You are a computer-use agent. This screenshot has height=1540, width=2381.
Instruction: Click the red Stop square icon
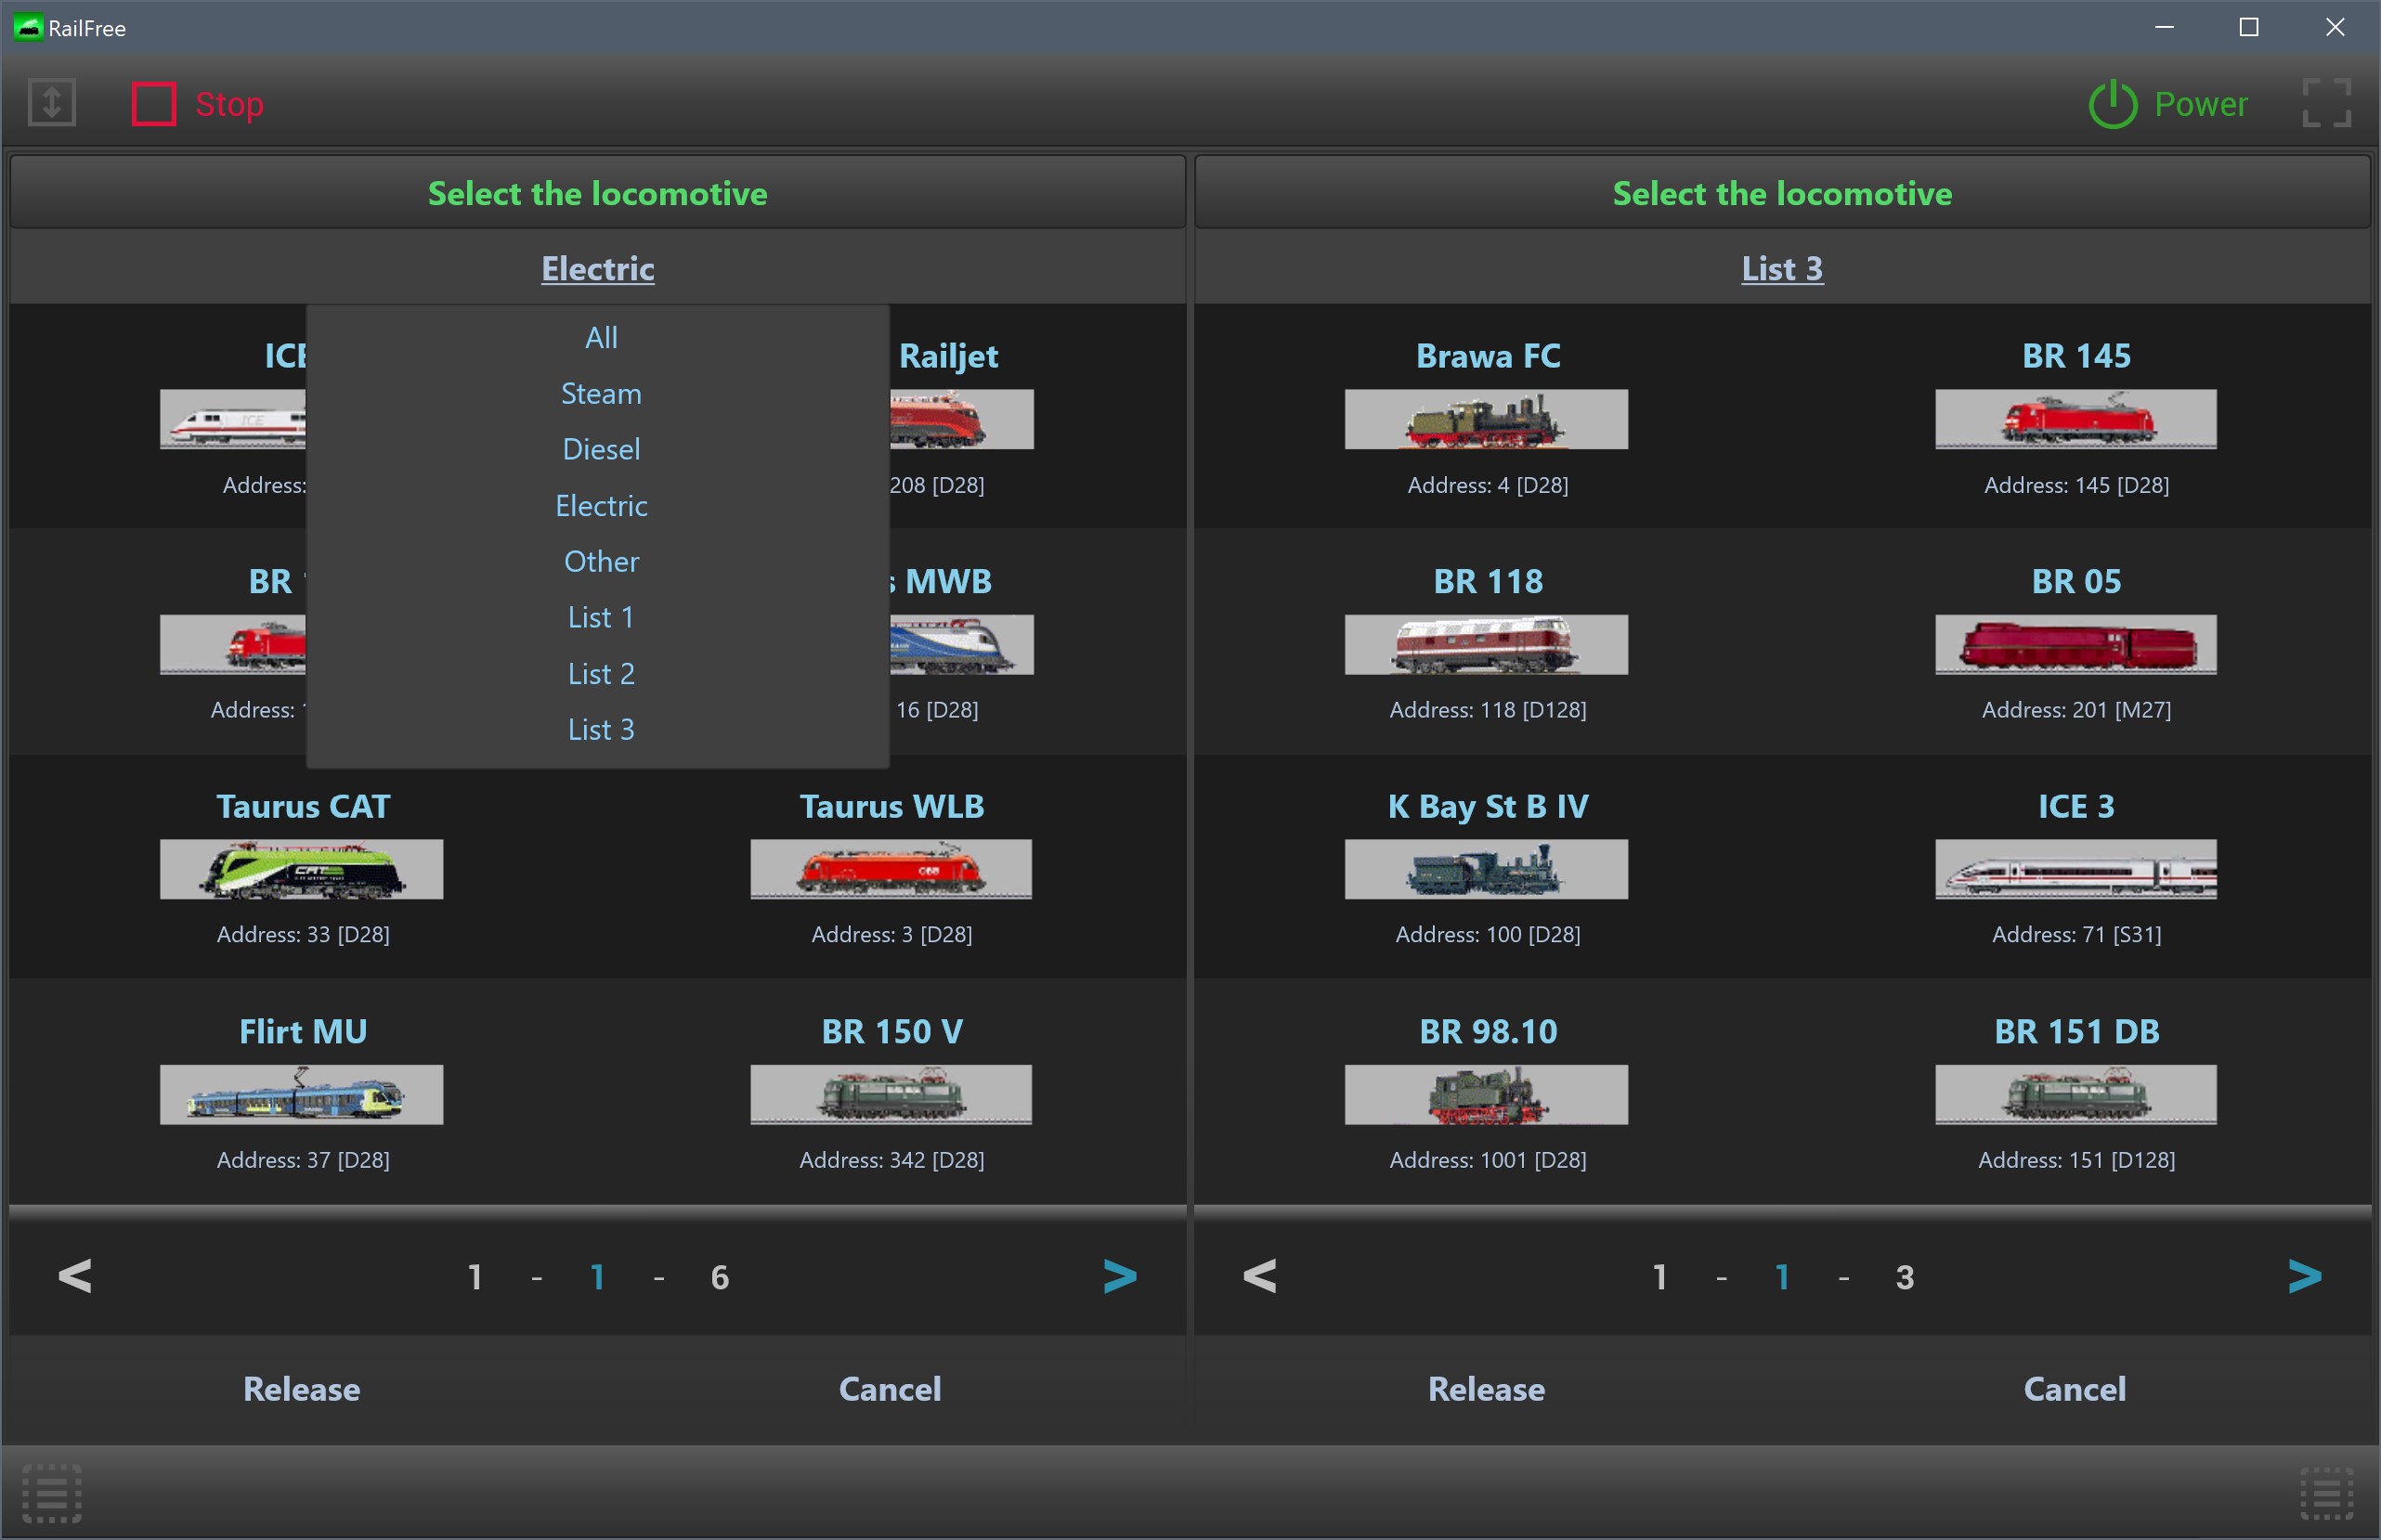[x=154, y=104]
